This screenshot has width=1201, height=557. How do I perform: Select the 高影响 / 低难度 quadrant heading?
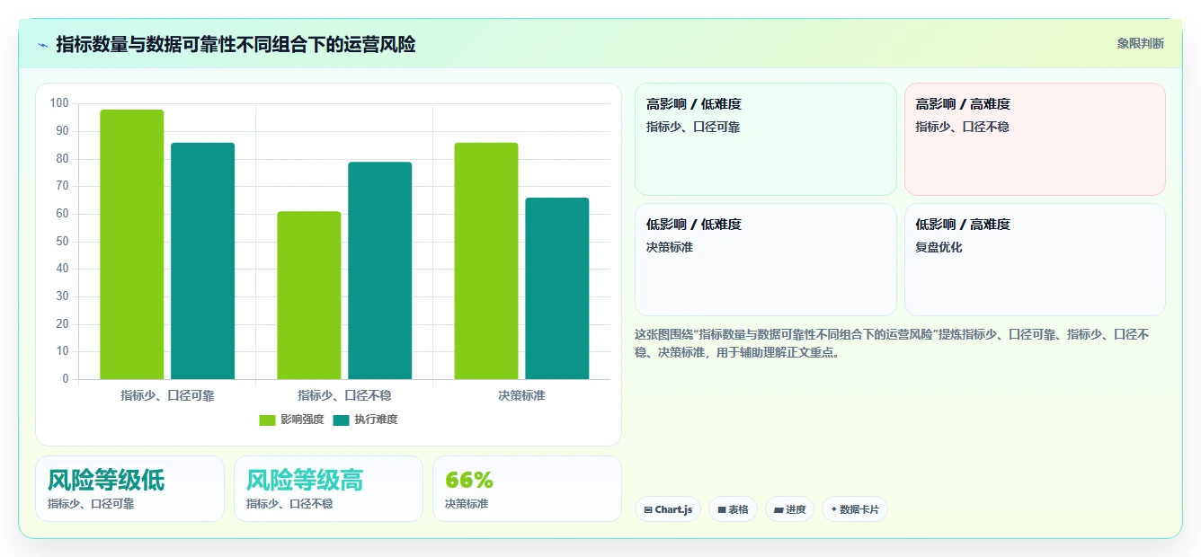tap(694, 104)
